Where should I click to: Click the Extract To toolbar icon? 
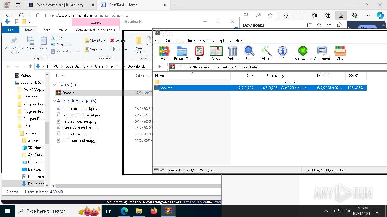[182, 53]
